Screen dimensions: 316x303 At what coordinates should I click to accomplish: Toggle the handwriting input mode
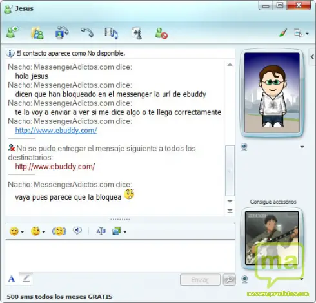(x=26, y=278)
